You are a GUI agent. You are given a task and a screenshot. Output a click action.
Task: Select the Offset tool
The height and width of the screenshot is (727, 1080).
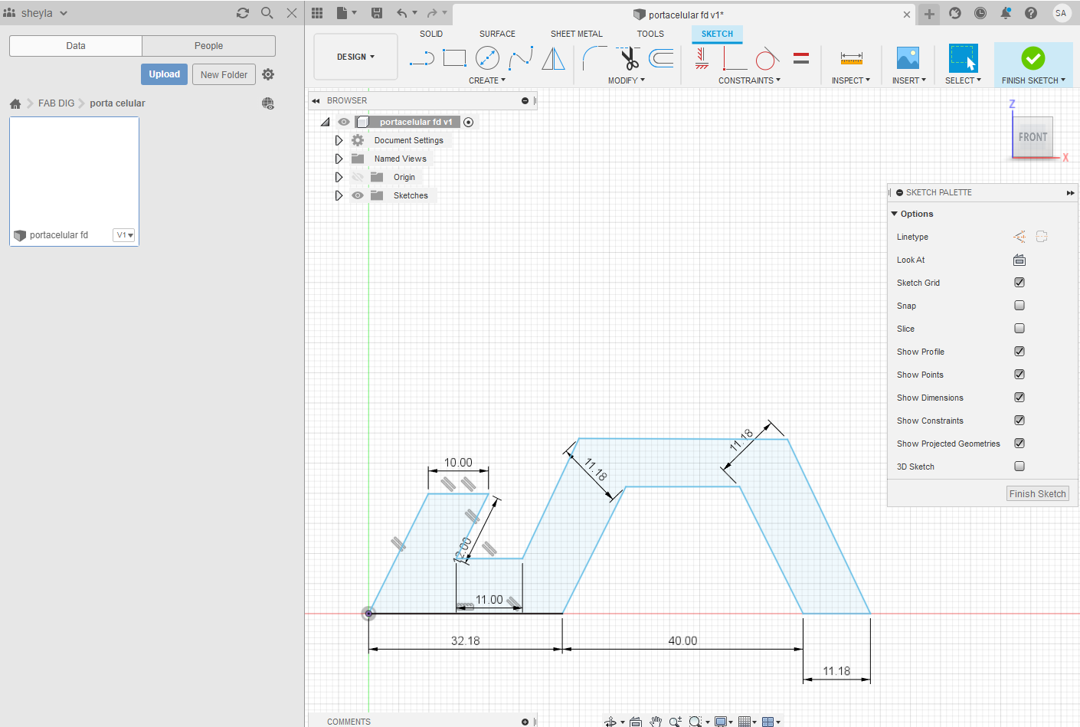tap(661, 58)
